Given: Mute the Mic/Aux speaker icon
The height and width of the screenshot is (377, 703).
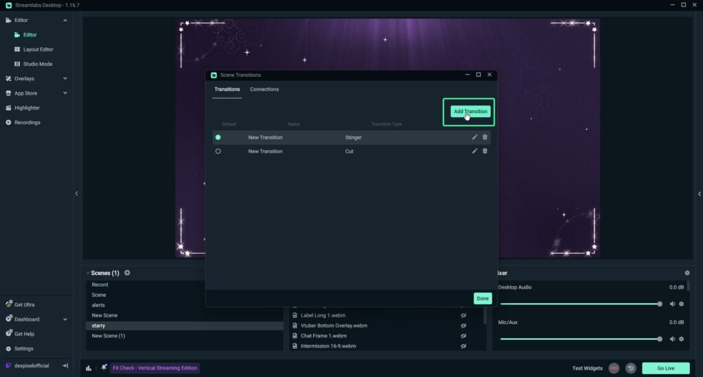Looking at the screenshot, I should pos(672,339).
